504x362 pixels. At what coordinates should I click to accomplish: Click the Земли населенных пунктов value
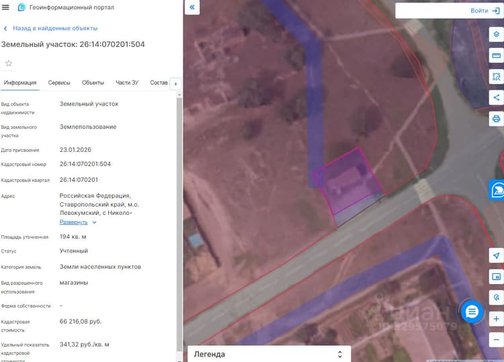100,267
